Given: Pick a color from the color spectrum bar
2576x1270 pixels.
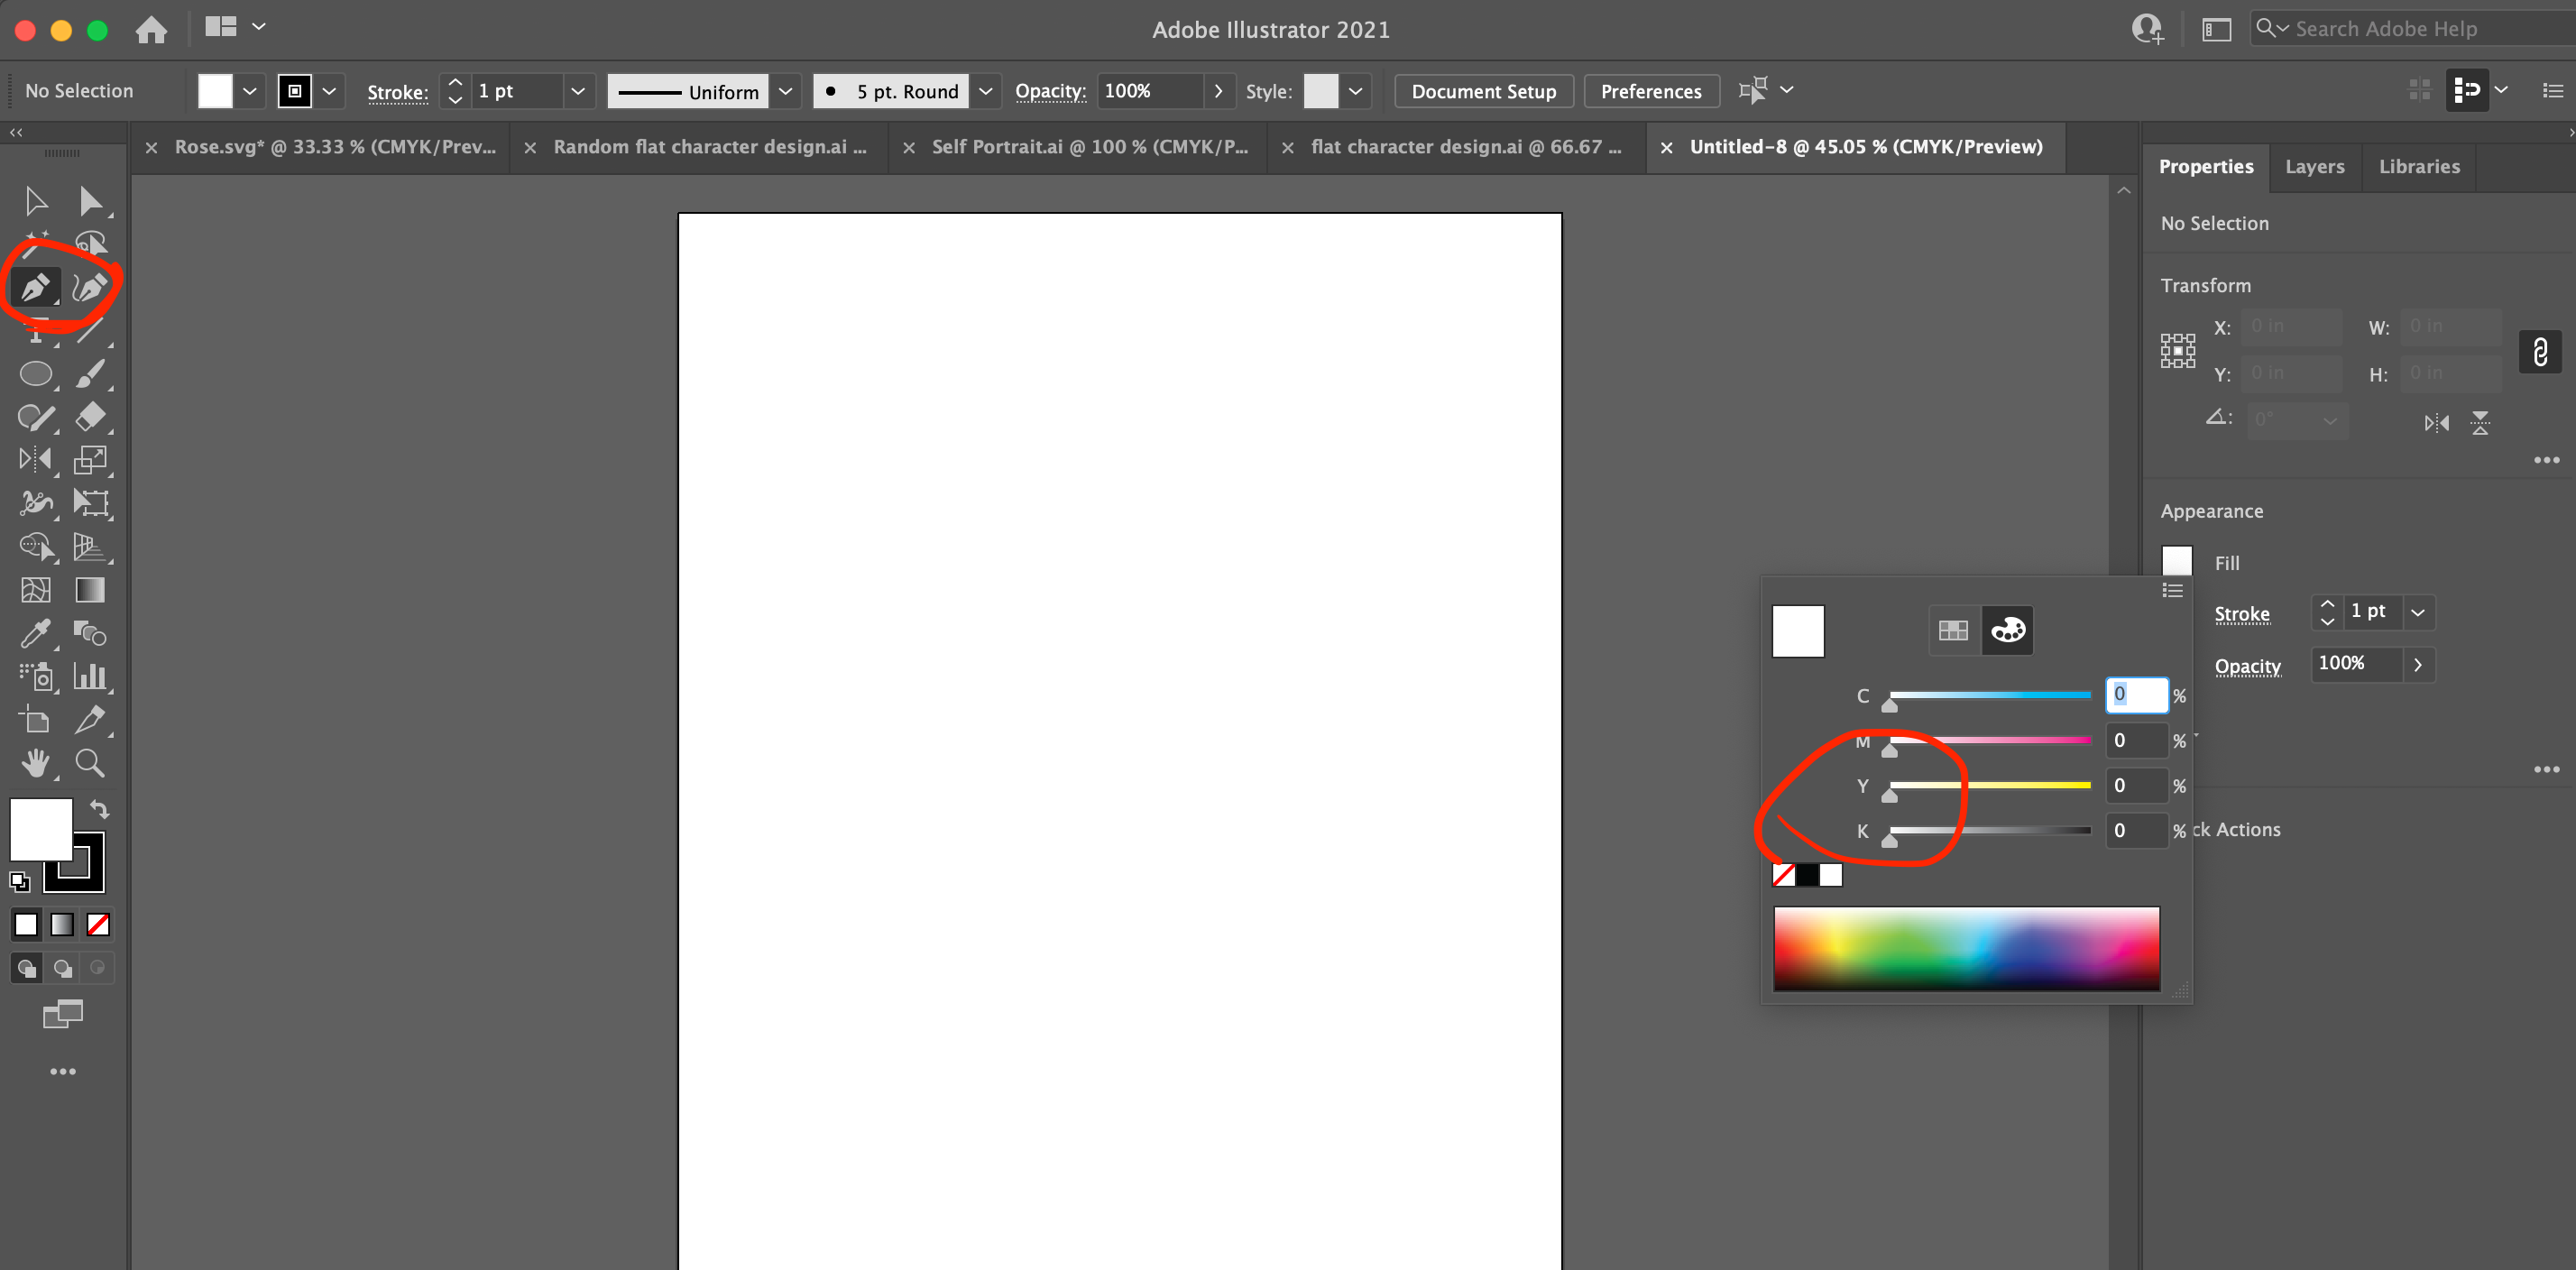Looking at the screenshot, I should tap(1965, 948).
